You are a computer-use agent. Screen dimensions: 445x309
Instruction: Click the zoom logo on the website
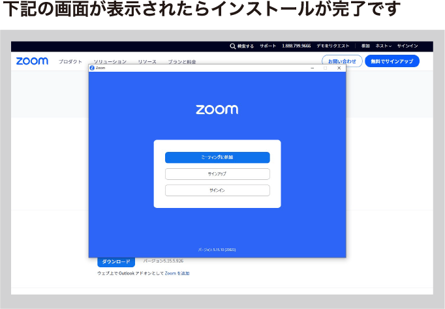coord(32,61)
